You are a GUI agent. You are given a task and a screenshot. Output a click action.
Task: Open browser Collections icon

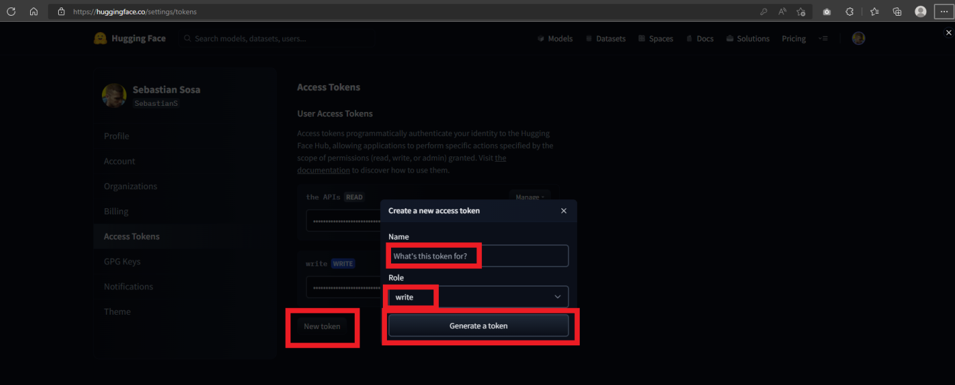898,12
